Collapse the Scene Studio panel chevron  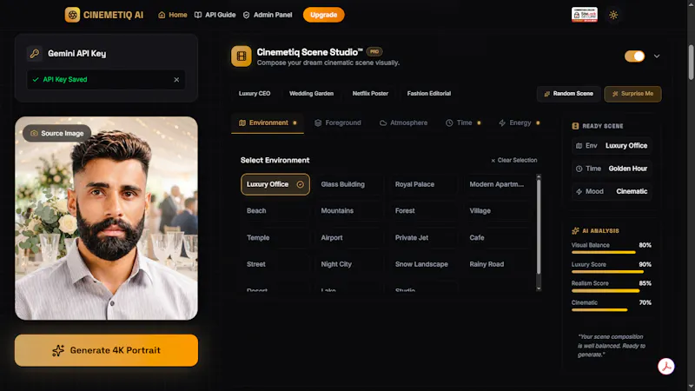pos(657,56)
